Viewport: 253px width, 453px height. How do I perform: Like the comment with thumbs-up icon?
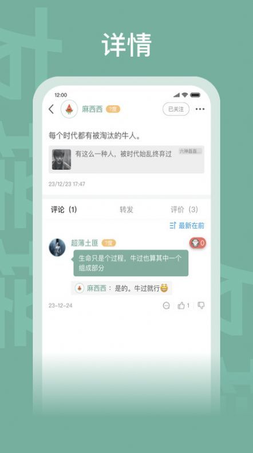(184, 305)
